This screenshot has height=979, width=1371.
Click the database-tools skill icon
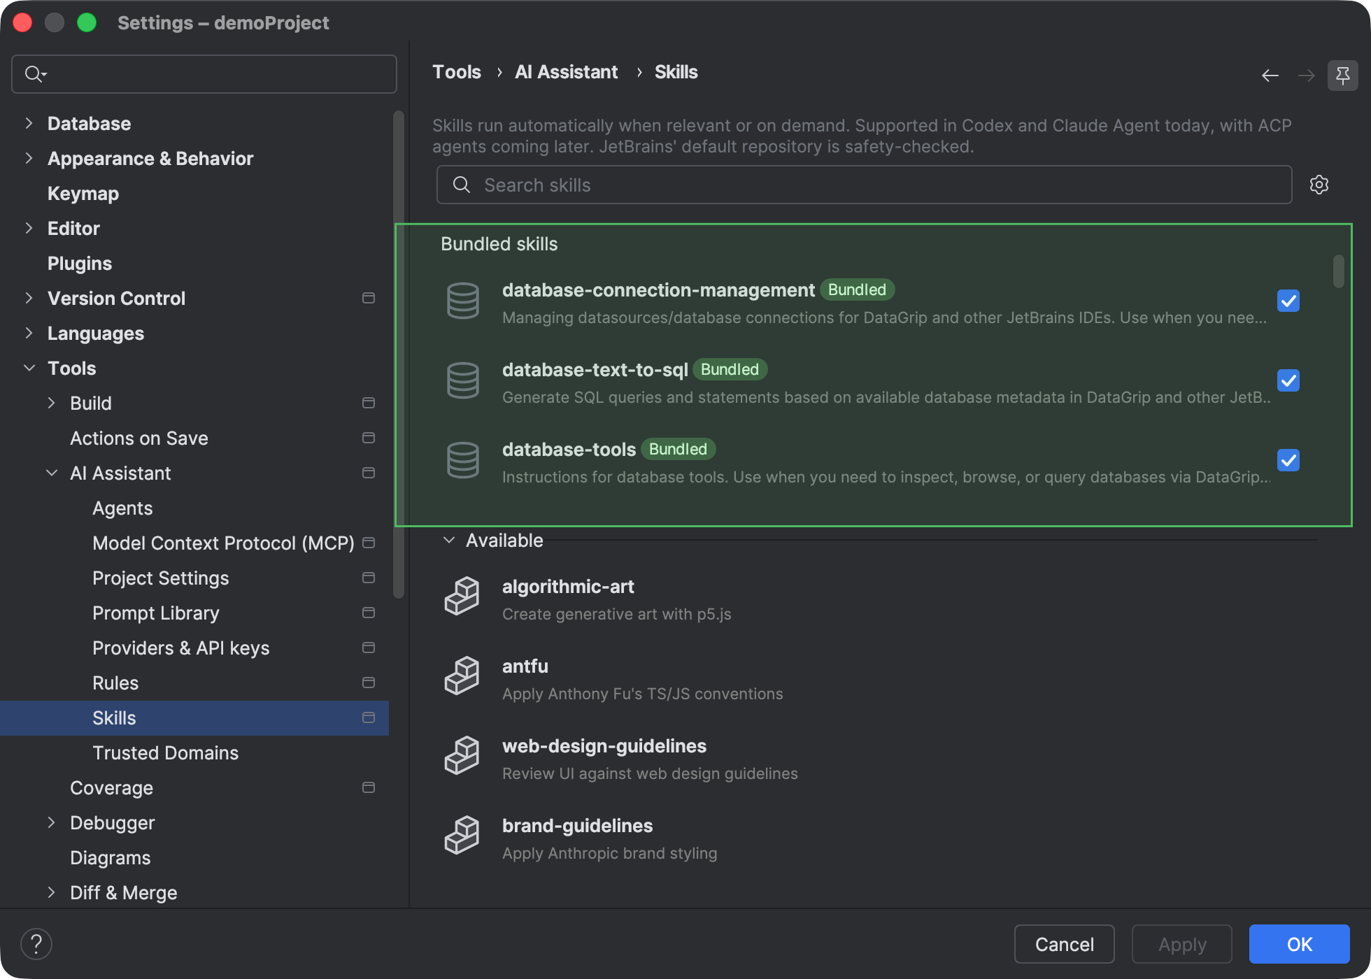click(462, 460)
